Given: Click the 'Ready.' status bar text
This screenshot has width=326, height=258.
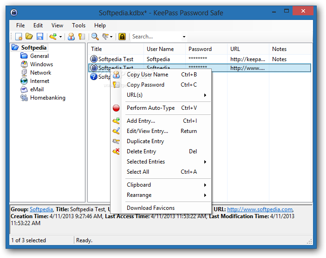Looking at the screenshot, I should coord(84,240).
